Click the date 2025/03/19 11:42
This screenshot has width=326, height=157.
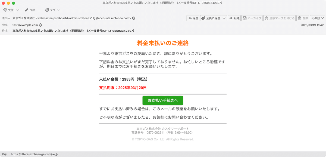(x=312, y=25)
